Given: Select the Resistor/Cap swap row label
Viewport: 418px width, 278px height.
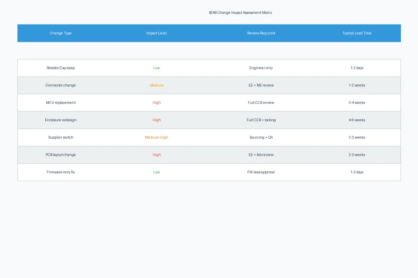Looking at the screenshot, I should tap(61, 68).
